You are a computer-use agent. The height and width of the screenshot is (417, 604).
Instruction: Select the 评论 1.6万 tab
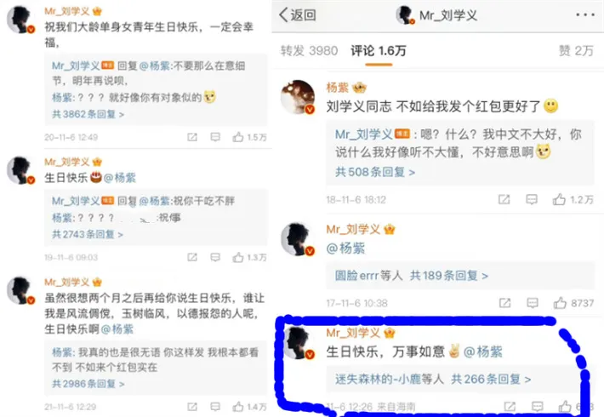(x=379, y=50)
